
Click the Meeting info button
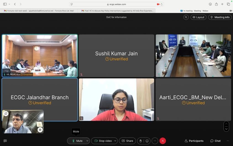point(220,17)
